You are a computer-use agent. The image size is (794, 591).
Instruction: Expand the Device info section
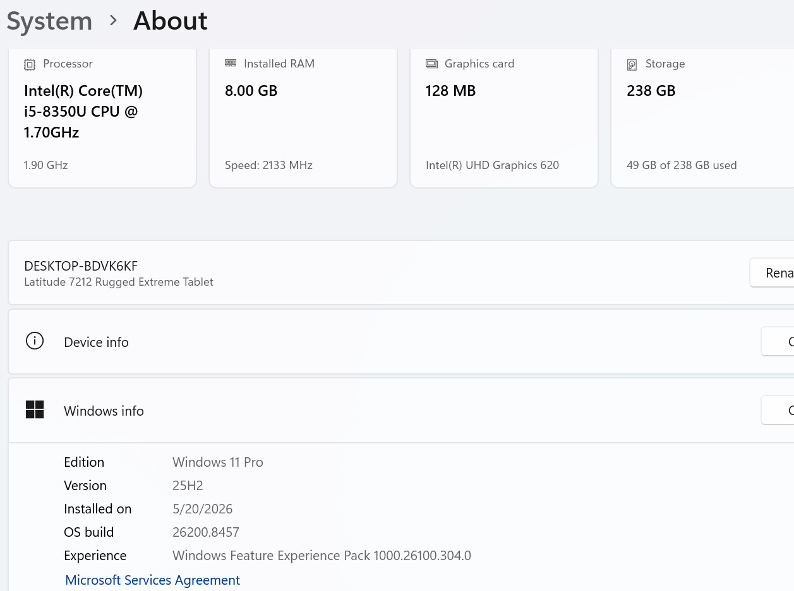tap(401, 341)
